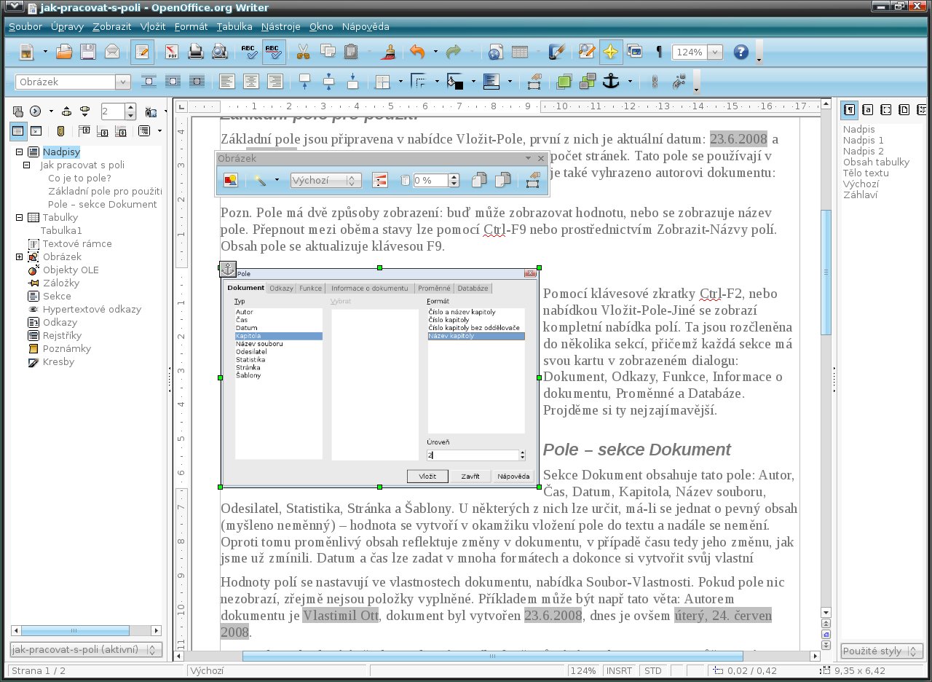The height and width of the screenshot is (682, 932).
Task: Open Find and Replace icon
Action: click(587, 52)
